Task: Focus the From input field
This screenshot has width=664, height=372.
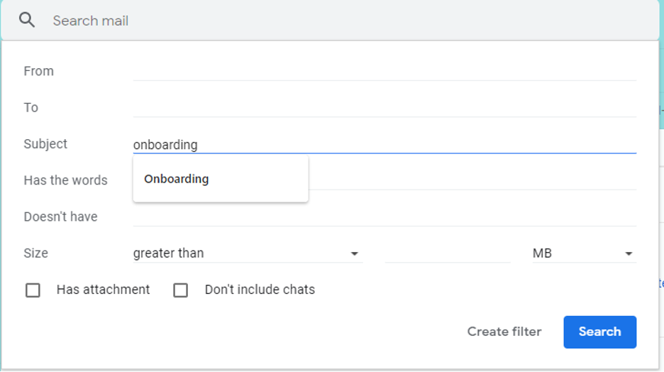Action: pyautogui.click(x=384, y=71)
